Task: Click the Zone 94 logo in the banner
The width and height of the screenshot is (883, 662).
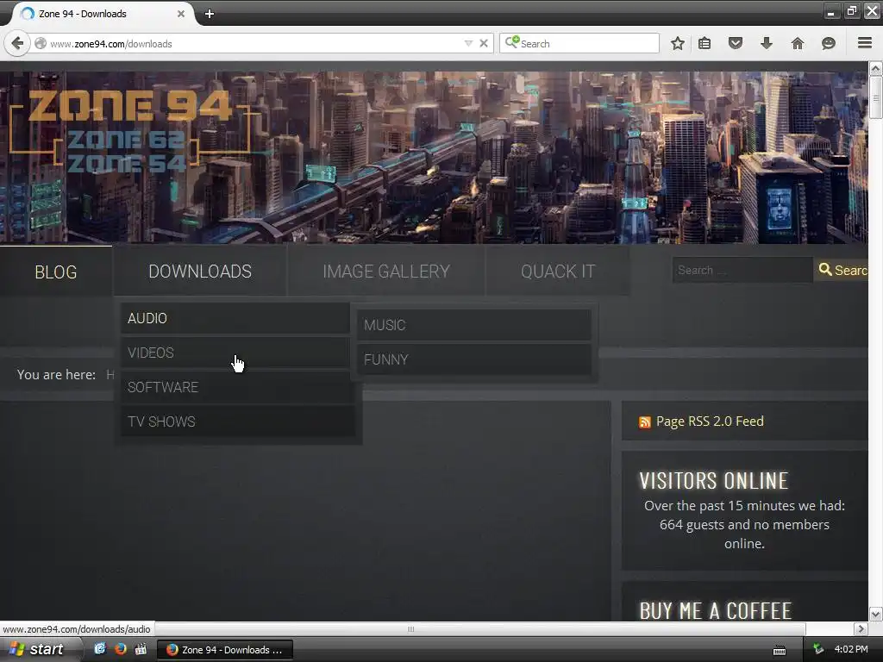Action: (131, 131)
